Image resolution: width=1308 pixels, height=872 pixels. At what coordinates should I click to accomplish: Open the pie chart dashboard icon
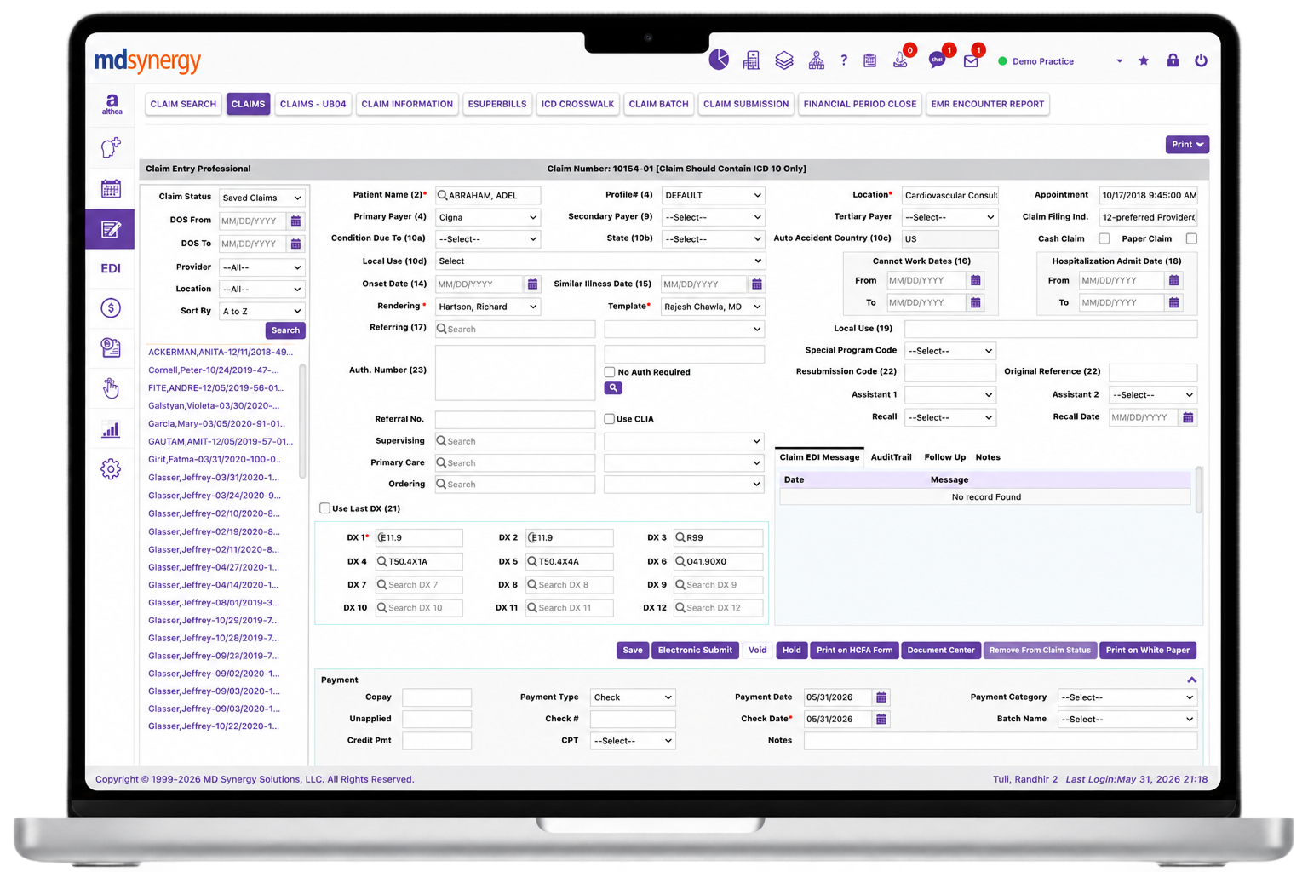[x=719, y=60]
